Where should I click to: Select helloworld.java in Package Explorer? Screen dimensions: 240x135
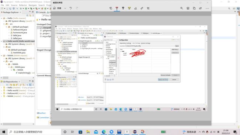(20, 30)
